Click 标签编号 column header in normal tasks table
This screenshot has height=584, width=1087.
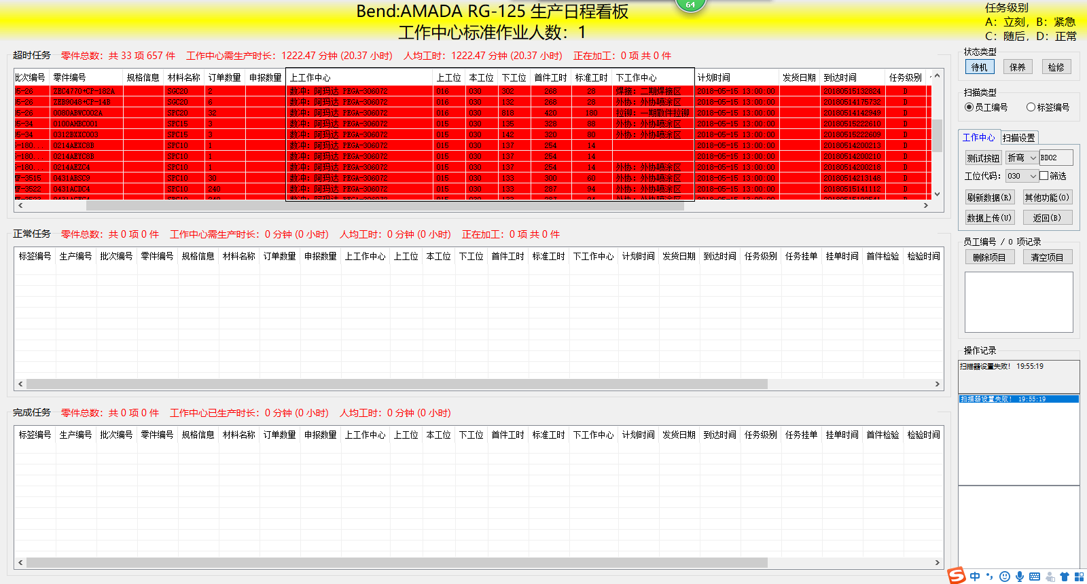(35, 256)
